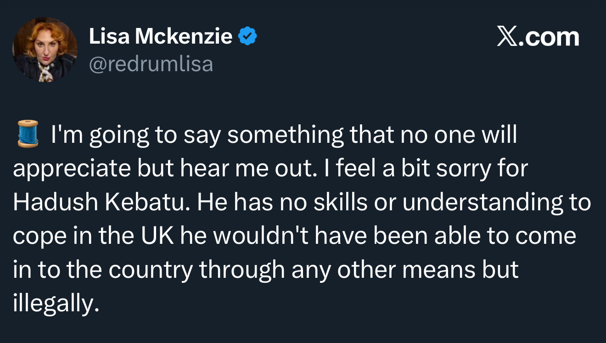Open the @redrumlisa handle
The image size is (606, 343).
[x=151, y=64]
